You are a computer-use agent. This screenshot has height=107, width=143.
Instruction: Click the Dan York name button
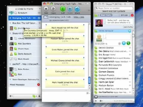[x=106, y=15]
